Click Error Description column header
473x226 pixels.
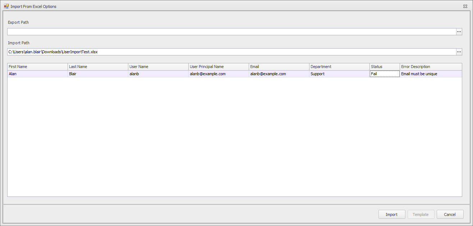point(431,67)
